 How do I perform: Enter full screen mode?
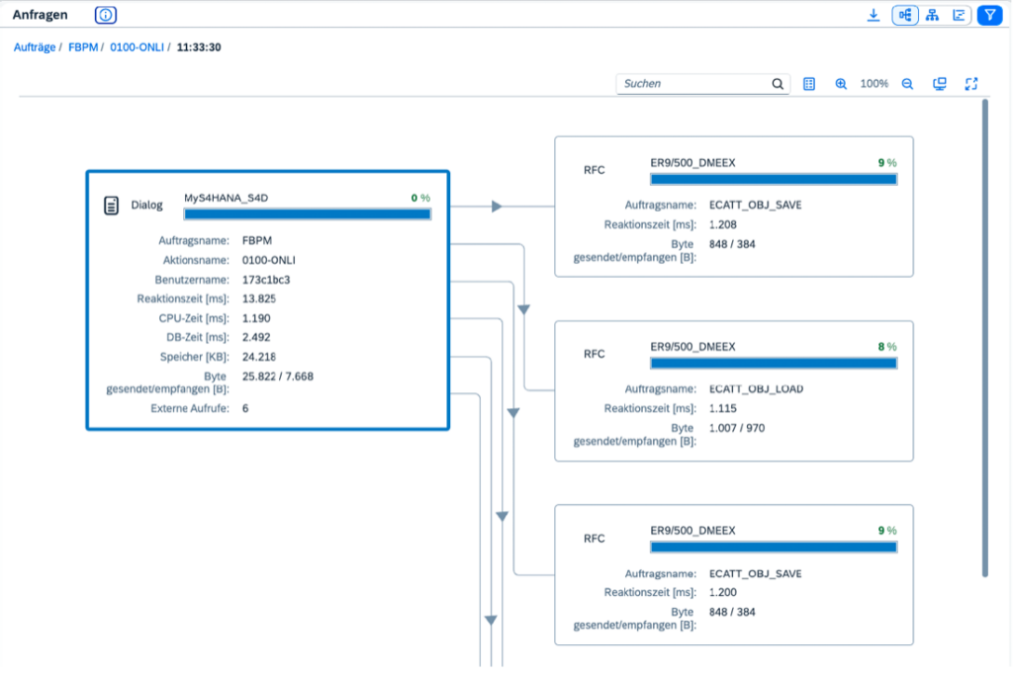971,84
